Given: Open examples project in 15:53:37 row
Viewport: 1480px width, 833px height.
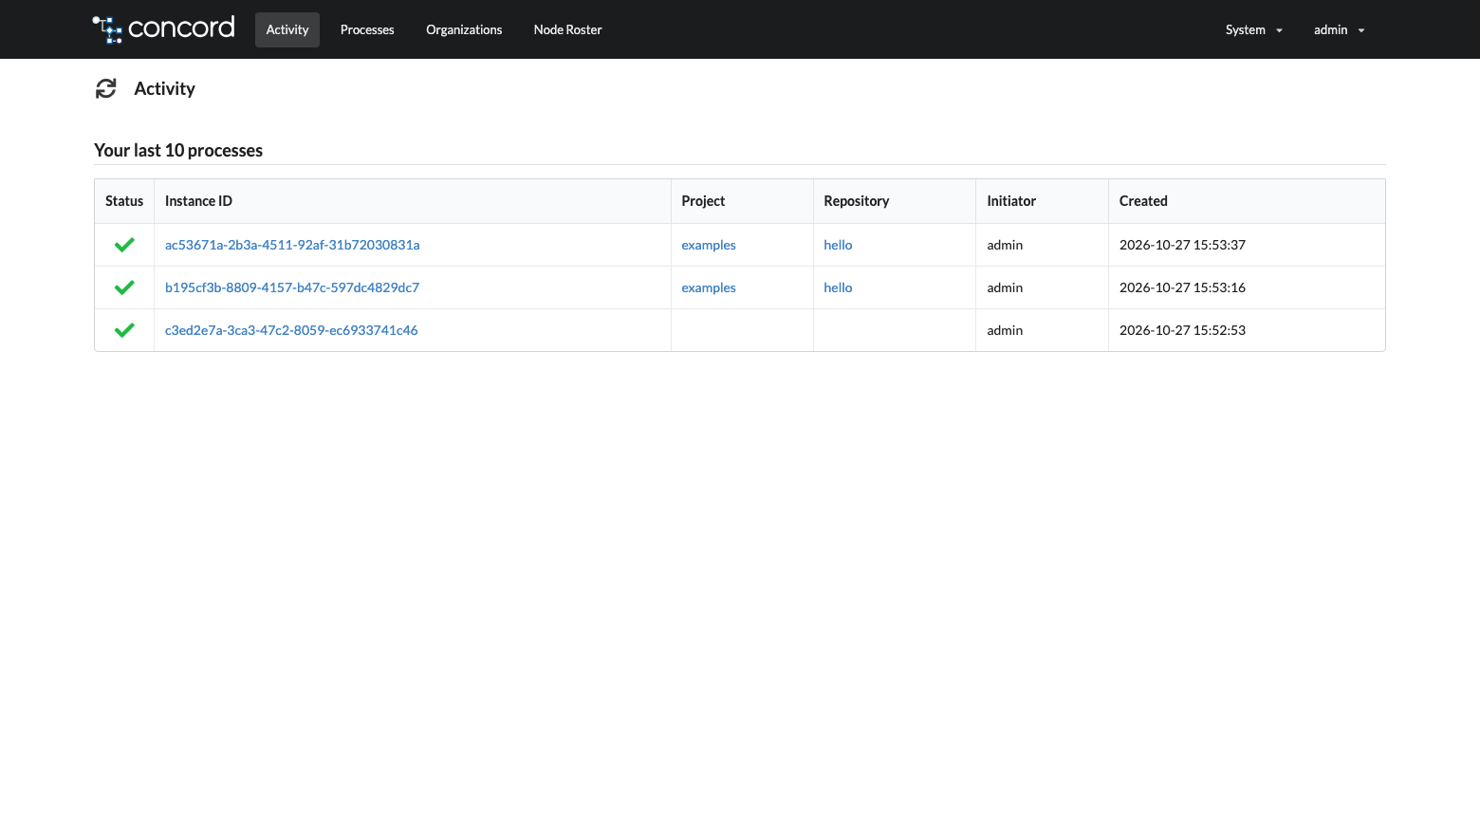Looking at the screenshot, I should coord(709,245).
